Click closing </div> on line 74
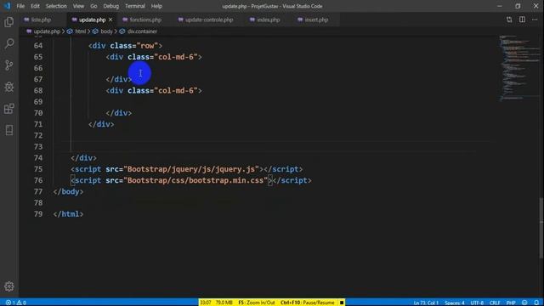Screen dimensions: 544x306 click(x=83, y=158)
